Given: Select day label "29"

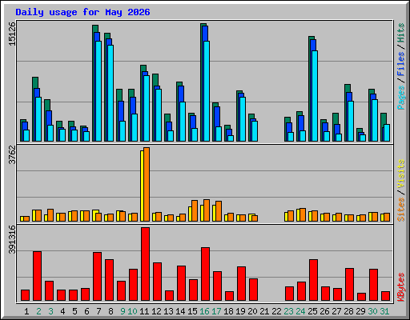Looking at the screenshot, I should 360,311.
